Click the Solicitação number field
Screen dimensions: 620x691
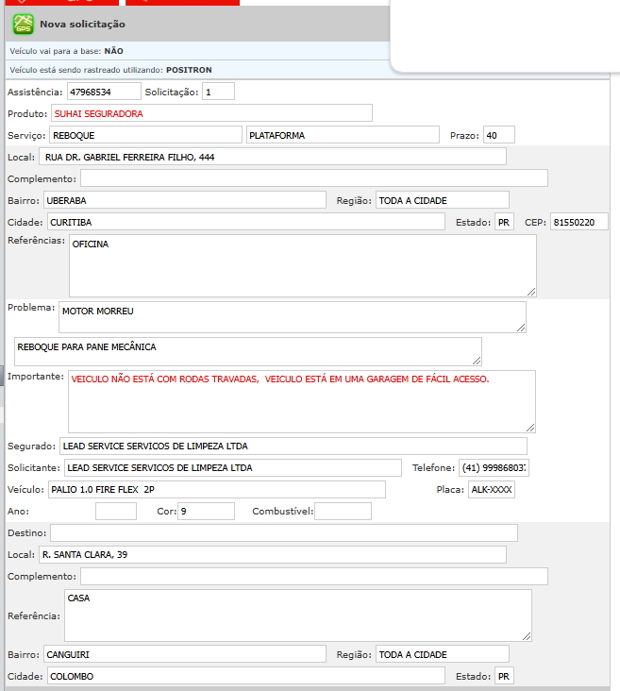coord(218,92)
